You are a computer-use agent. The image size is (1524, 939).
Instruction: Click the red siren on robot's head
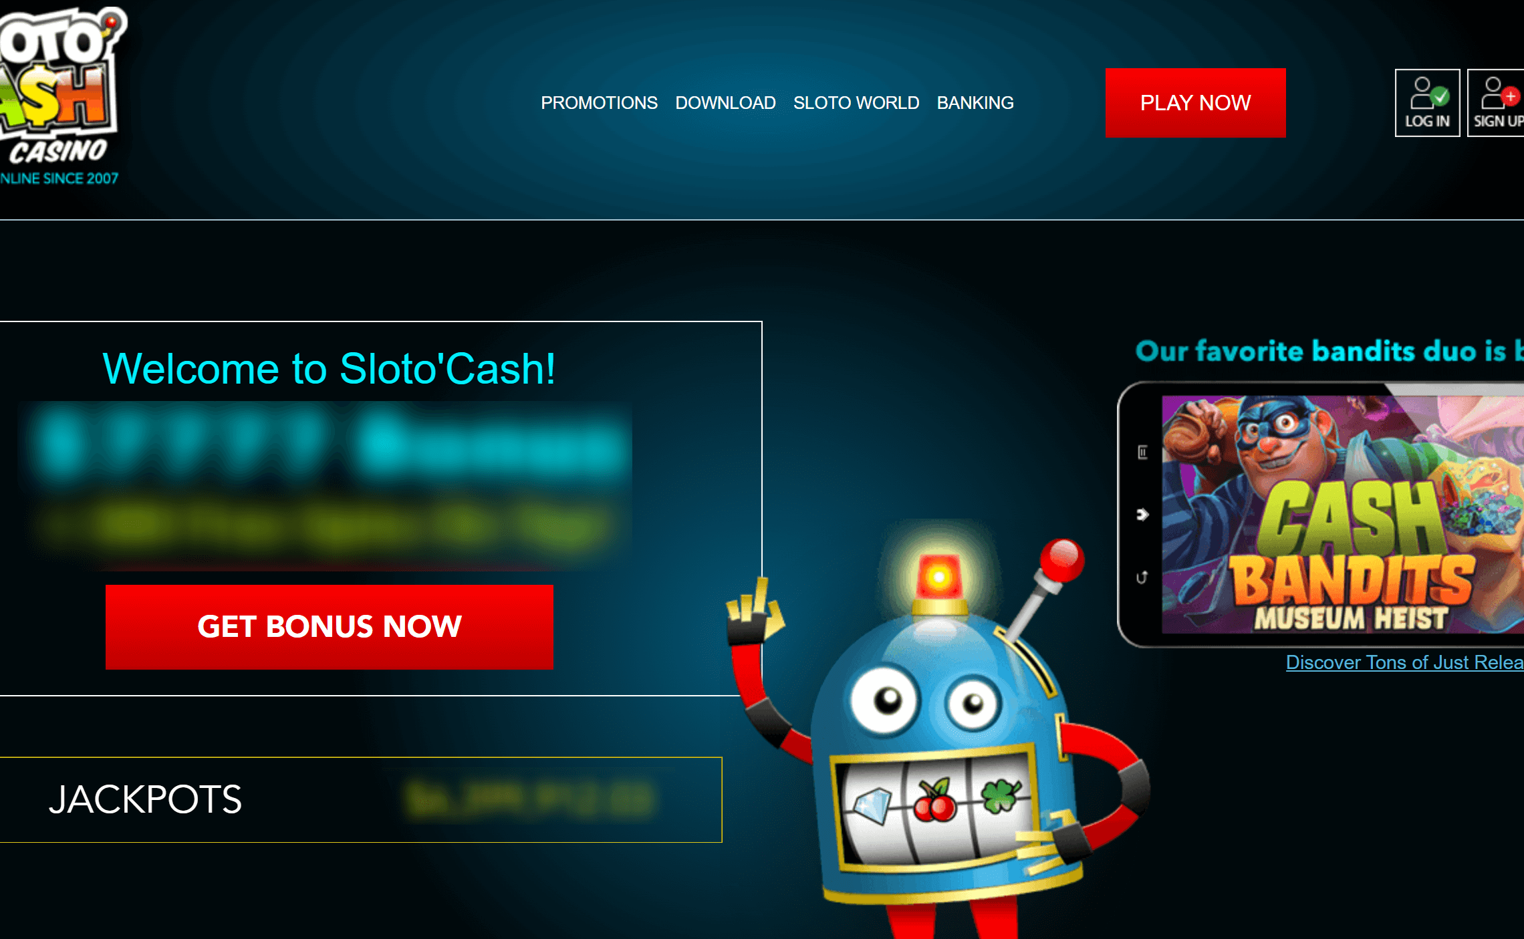pyautogui.click(x=939, y=577)
